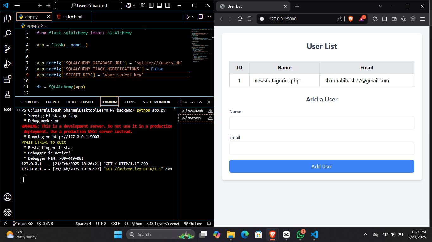The image size is (432, 242).
Task: Open the new terminal launch profile dropdown
Action: coord(186,102)
